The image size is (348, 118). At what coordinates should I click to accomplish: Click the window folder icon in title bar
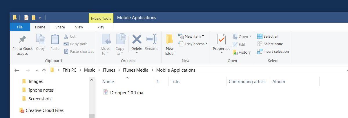pyautogui.click(x=15, y=18)
